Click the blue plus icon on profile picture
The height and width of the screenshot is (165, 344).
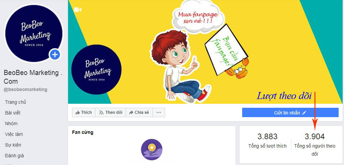coord(55,55)
